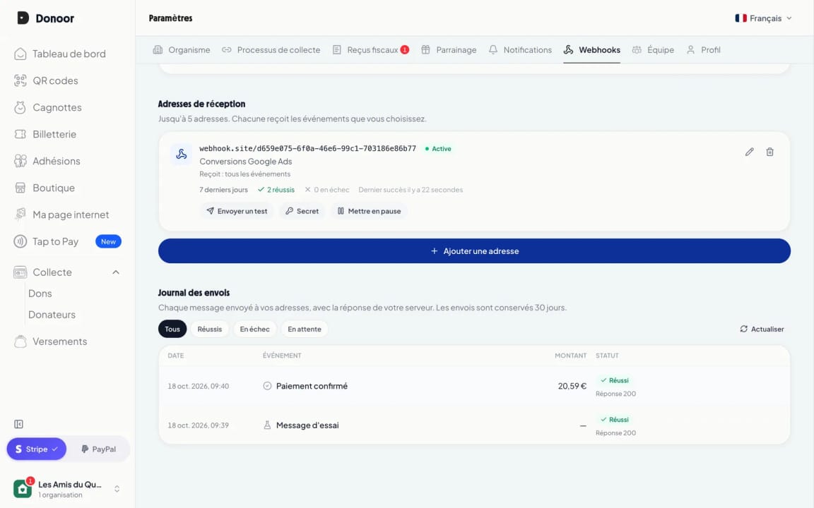Image resolution: width=814 pixels, height=508 pixels.
Task: Click the MONTANT column header
Action: 570,356
